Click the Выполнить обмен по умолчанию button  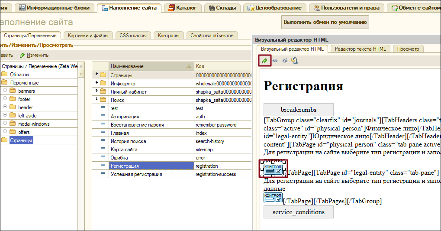pos(325,22)
